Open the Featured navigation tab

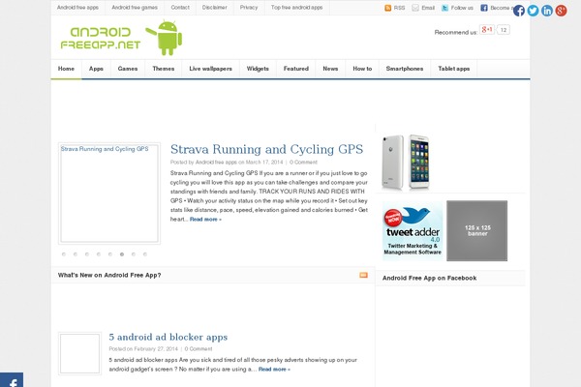(296, 69)
